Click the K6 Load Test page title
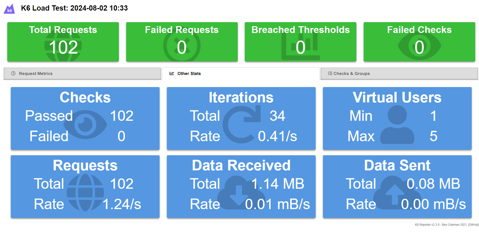 pos(74,8)
